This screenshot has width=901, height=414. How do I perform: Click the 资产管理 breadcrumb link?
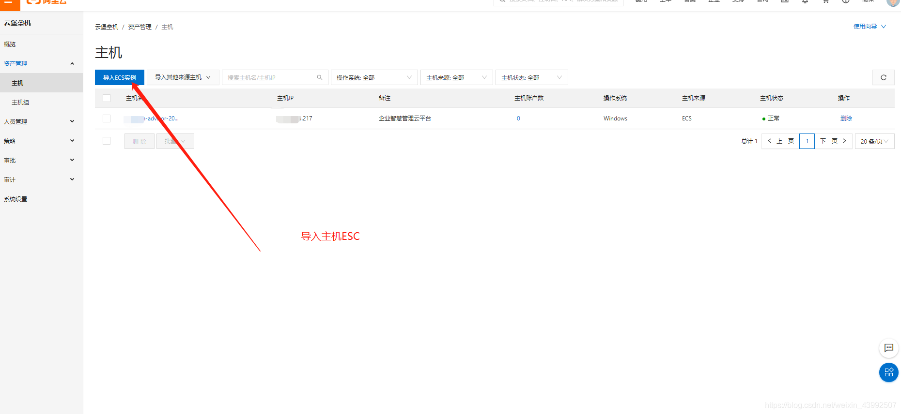coord(140,27)
